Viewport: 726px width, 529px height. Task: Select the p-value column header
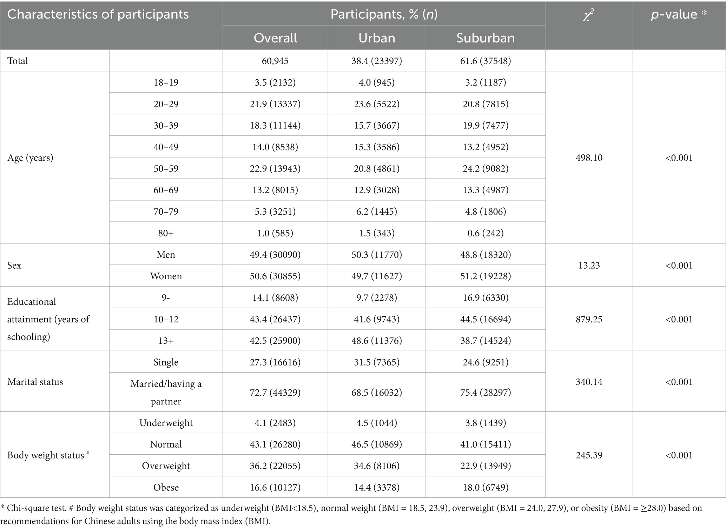[679, 14]
